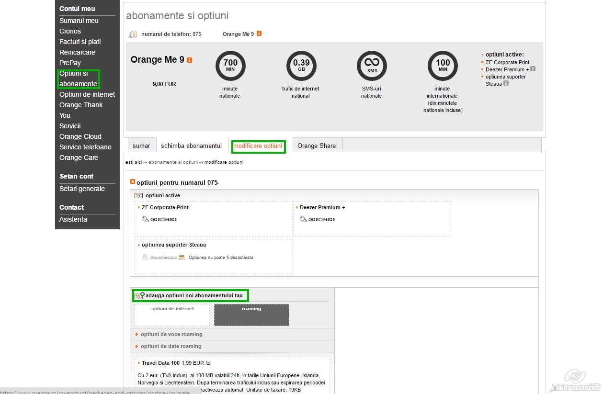Open Facturi si plati page

pyautogui.click(x=80, y=42)
